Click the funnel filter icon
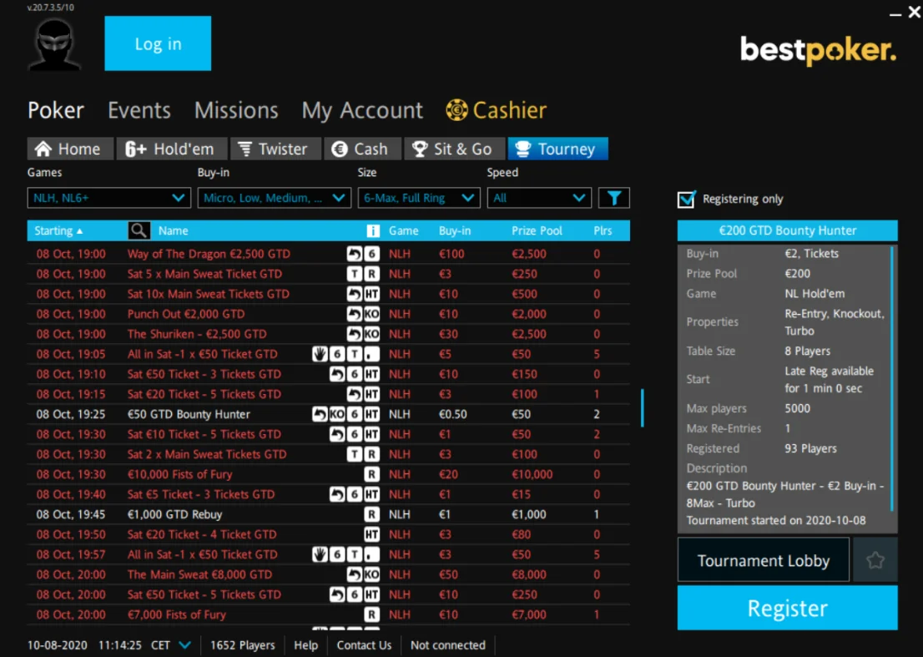 (614, 198)
